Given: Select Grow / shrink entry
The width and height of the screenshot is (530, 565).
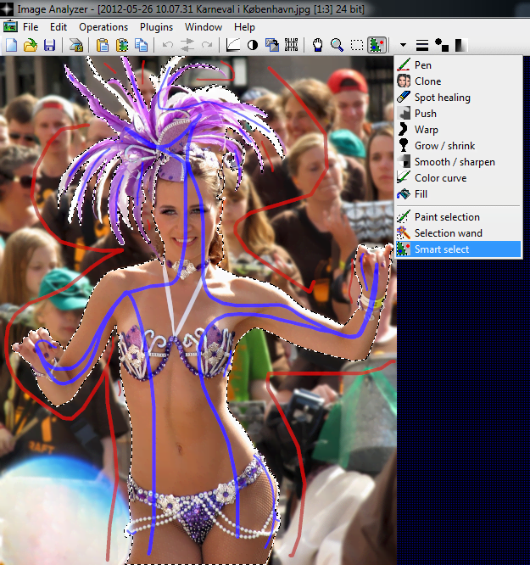Looking at the screenshot, I should (444, 146).
